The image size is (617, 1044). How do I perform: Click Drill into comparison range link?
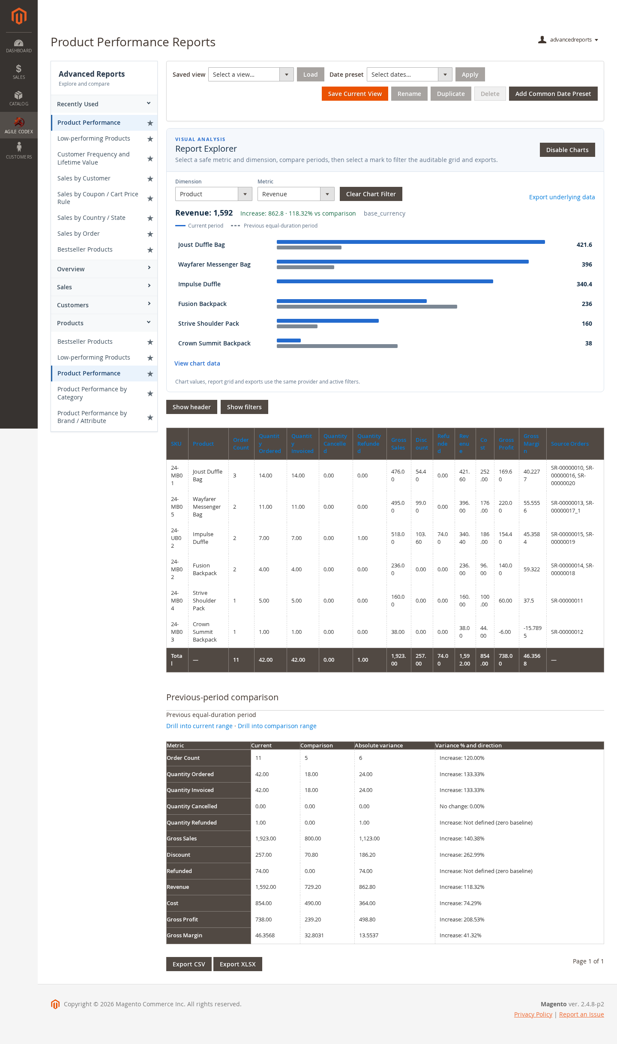pyautogui.click(x=277, y=726)
